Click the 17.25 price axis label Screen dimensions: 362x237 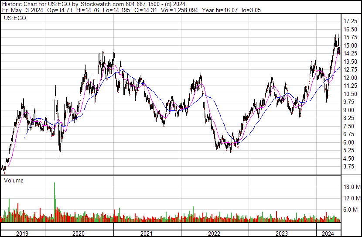(350, 21)
